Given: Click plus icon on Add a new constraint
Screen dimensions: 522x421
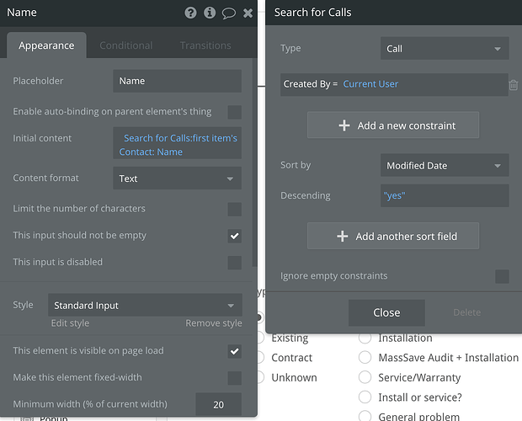Looking at the screenshot, I should point(344,125).
